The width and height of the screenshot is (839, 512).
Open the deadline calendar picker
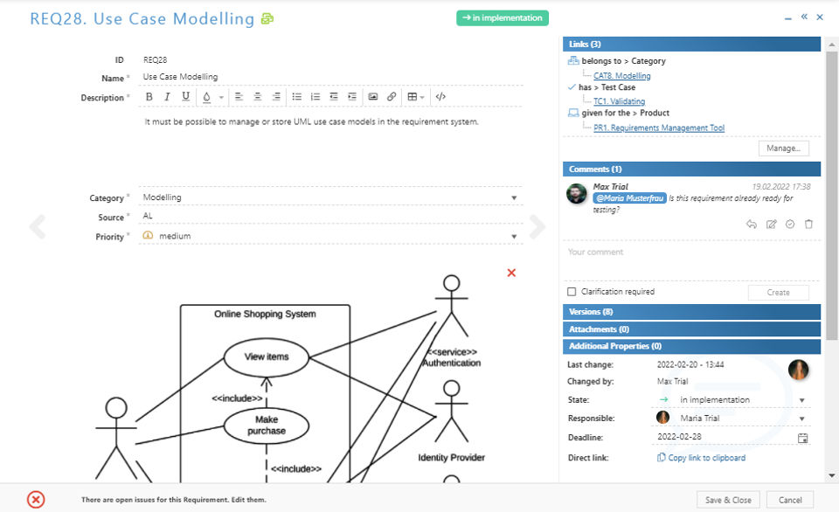tap(802, 438)
